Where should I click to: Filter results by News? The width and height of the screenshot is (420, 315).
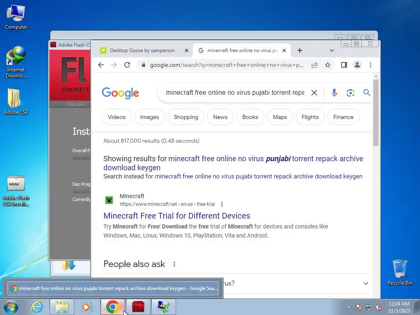220,117
